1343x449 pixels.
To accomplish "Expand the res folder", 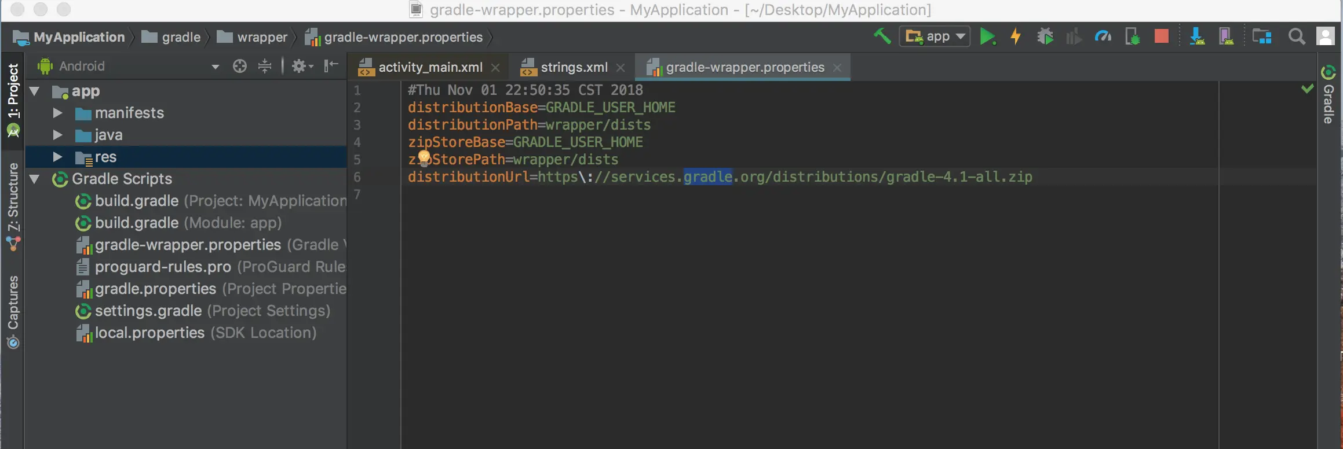I will [57, 157].
